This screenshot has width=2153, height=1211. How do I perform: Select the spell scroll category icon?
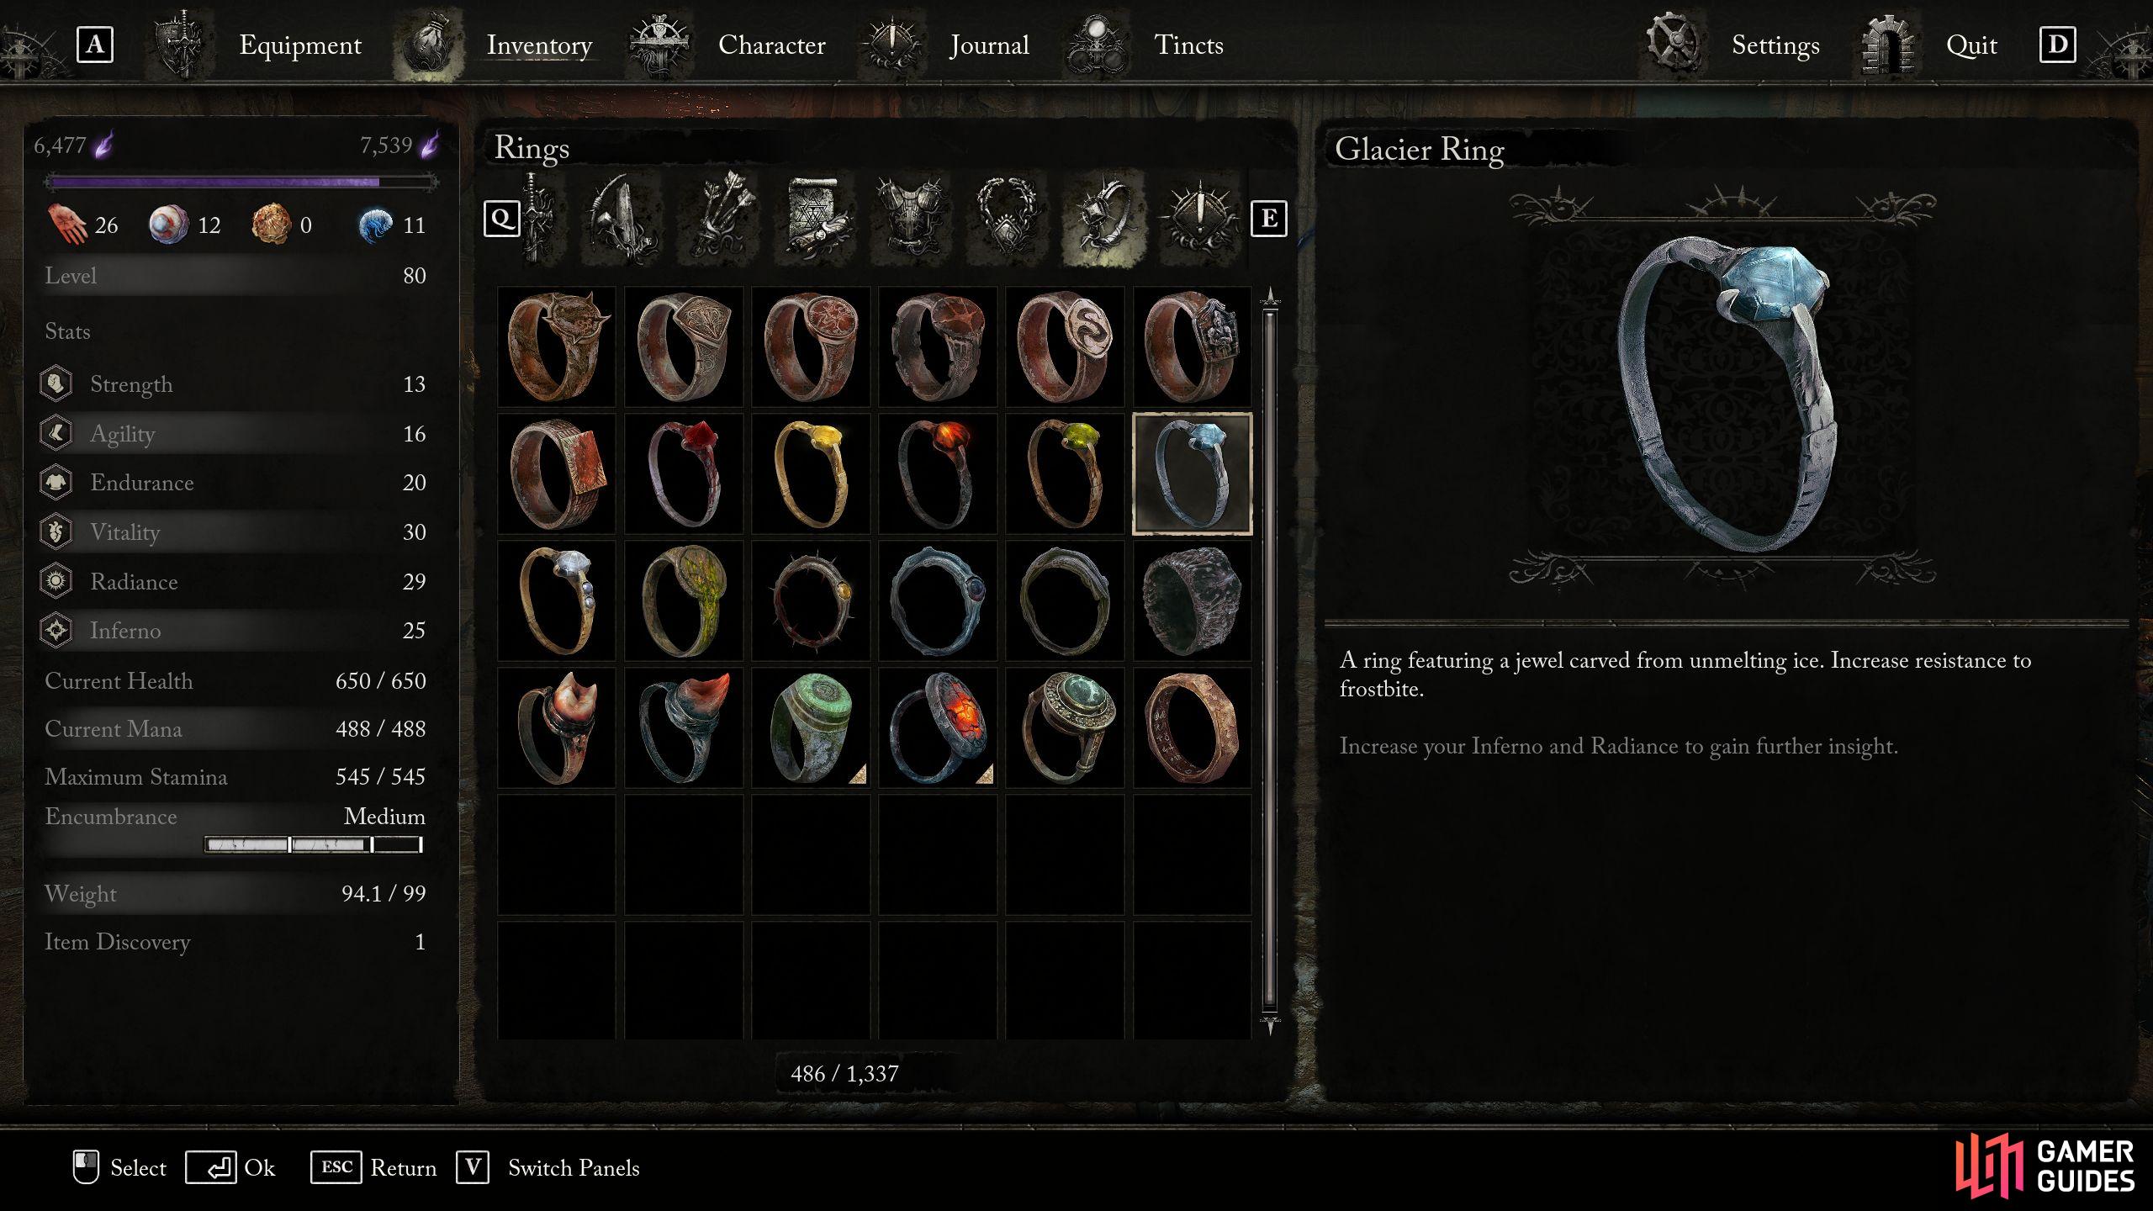[816, 218]
